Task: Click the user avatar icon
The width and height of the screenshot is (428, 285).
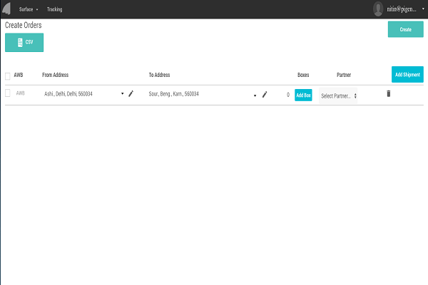Action: pos(378,9)
